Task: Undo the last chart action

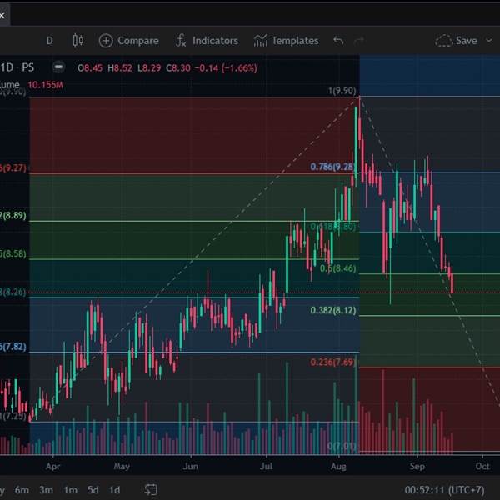Action: (338, 41)
